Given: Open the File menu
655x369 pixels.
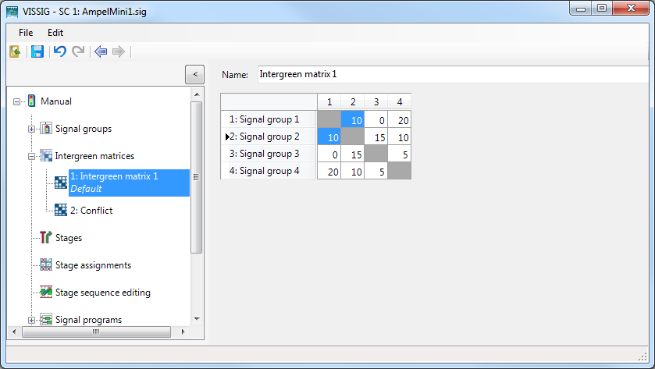Looking at the screenshot, I should 26,33.
